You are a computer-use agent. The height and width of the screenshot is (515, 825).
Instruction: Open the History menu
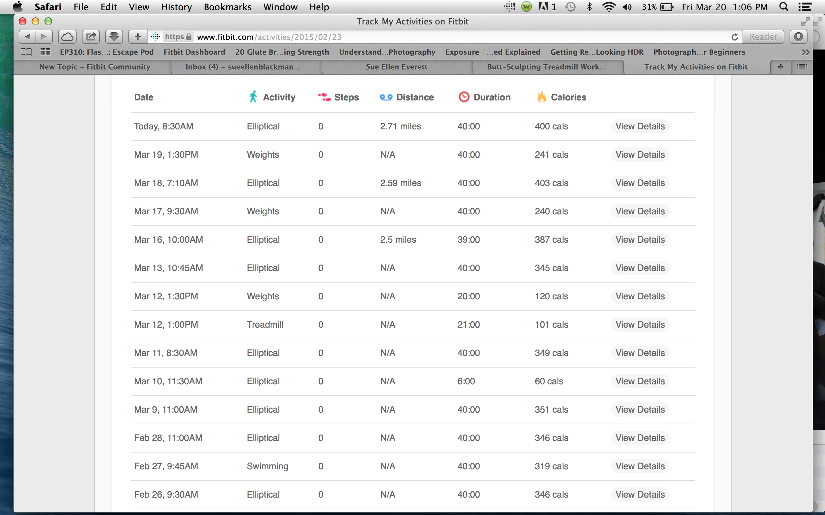176,7
